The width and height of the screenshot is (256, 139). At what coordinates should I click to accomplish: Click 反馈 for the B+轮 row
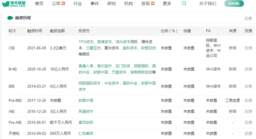point(248,69)
